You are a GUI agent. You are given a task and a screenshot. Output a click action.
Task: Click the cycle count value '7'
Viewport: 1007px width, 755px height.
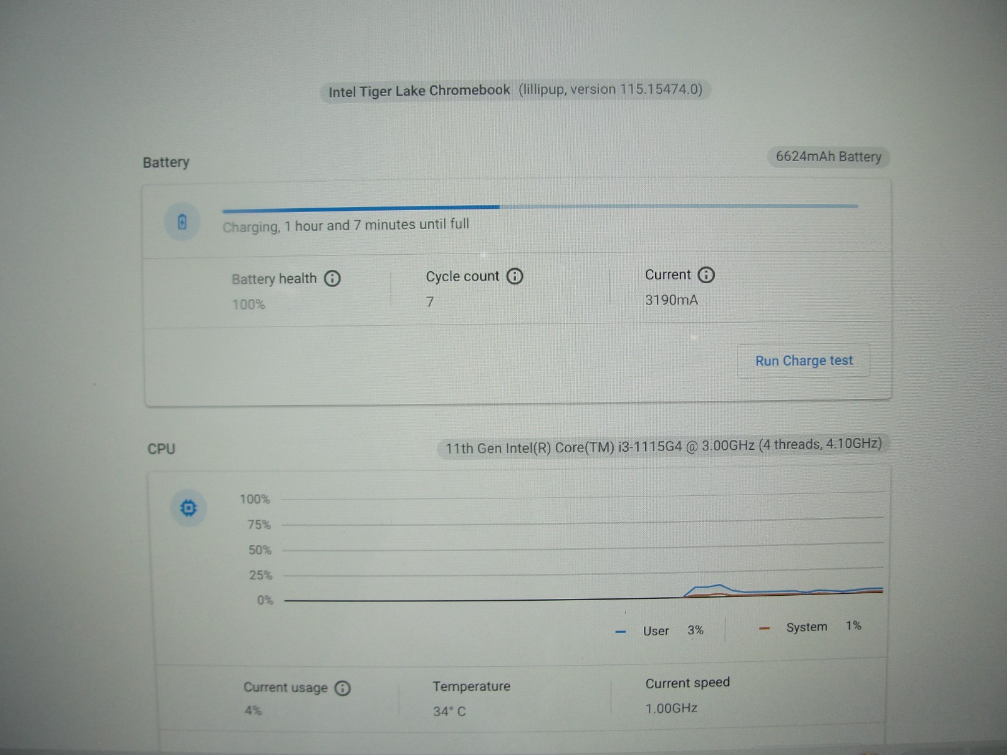430,302
